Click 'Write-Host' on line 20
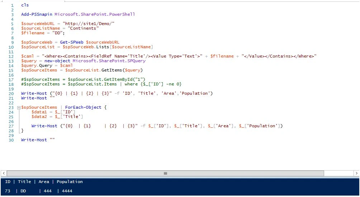 (34, 93)
